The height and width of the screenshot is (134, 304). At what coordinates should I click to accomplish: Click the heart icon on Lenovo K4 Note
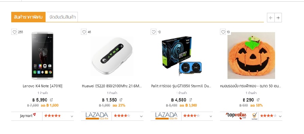[14, 32]
